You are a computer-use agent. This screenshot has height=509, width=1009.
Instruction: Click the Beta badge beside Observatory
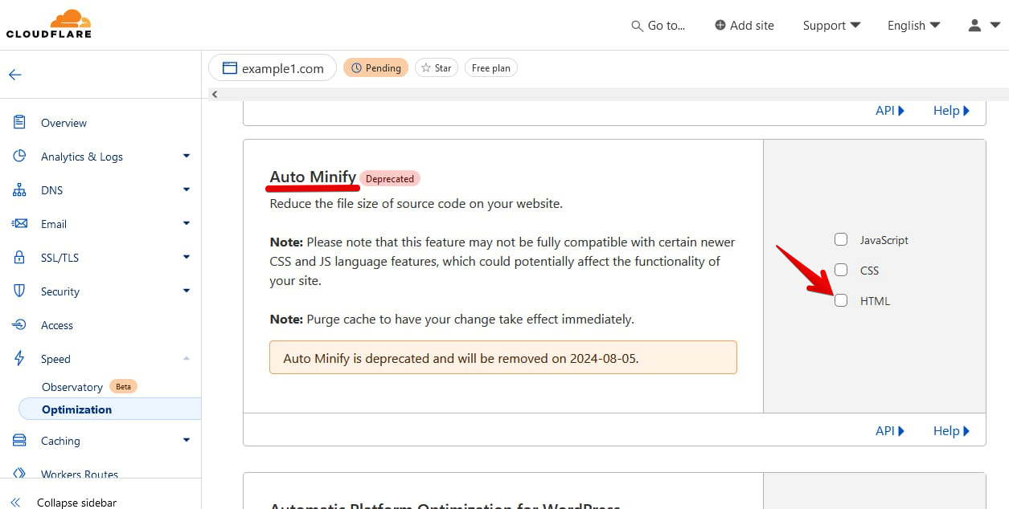point(123,386)
